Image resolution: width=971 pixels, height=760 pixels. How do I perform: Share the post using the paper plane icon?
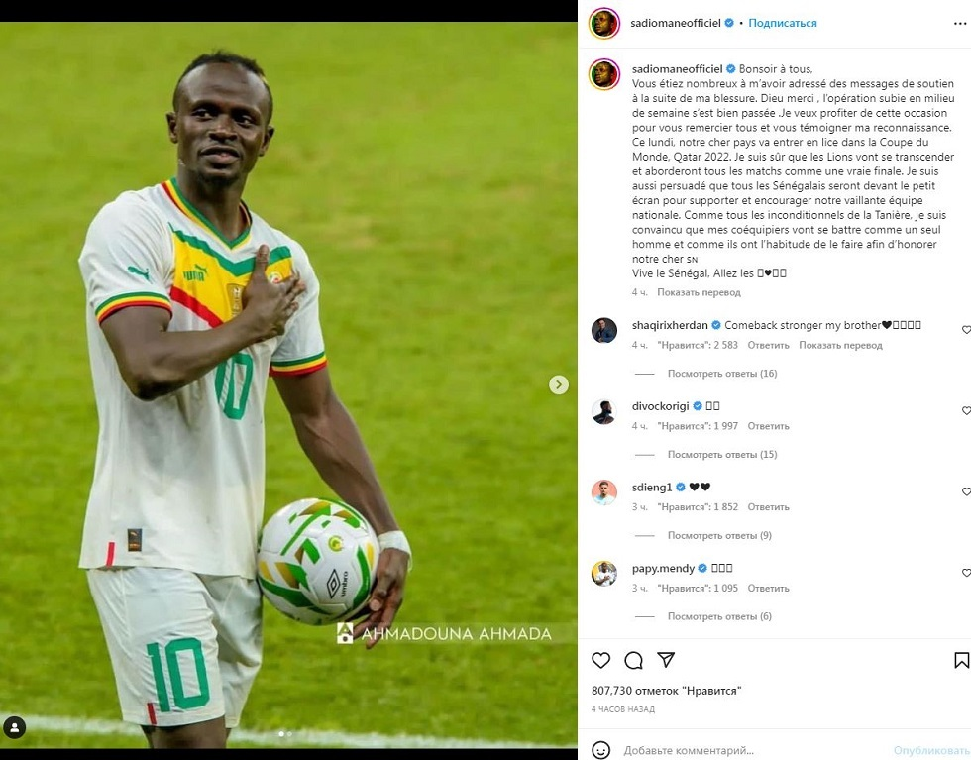coord(666,660)
